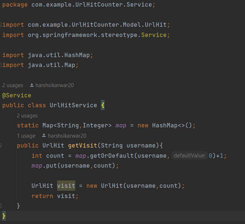Click Model.UrlHit in the first import
Viewport: 245px width, 224px height.
point(145,25)
